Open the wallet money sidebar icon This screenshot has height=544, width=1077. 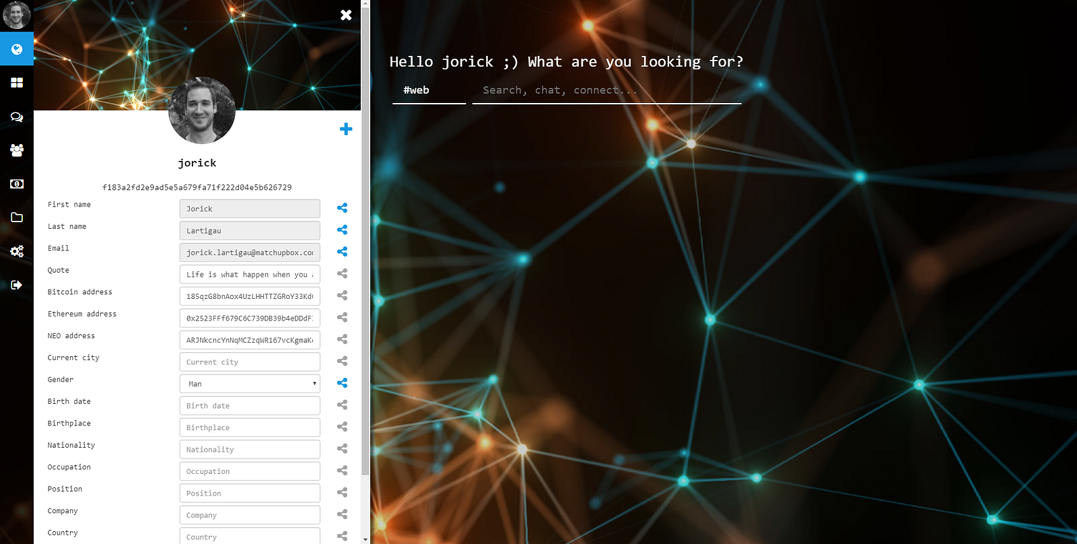point(17,184)
